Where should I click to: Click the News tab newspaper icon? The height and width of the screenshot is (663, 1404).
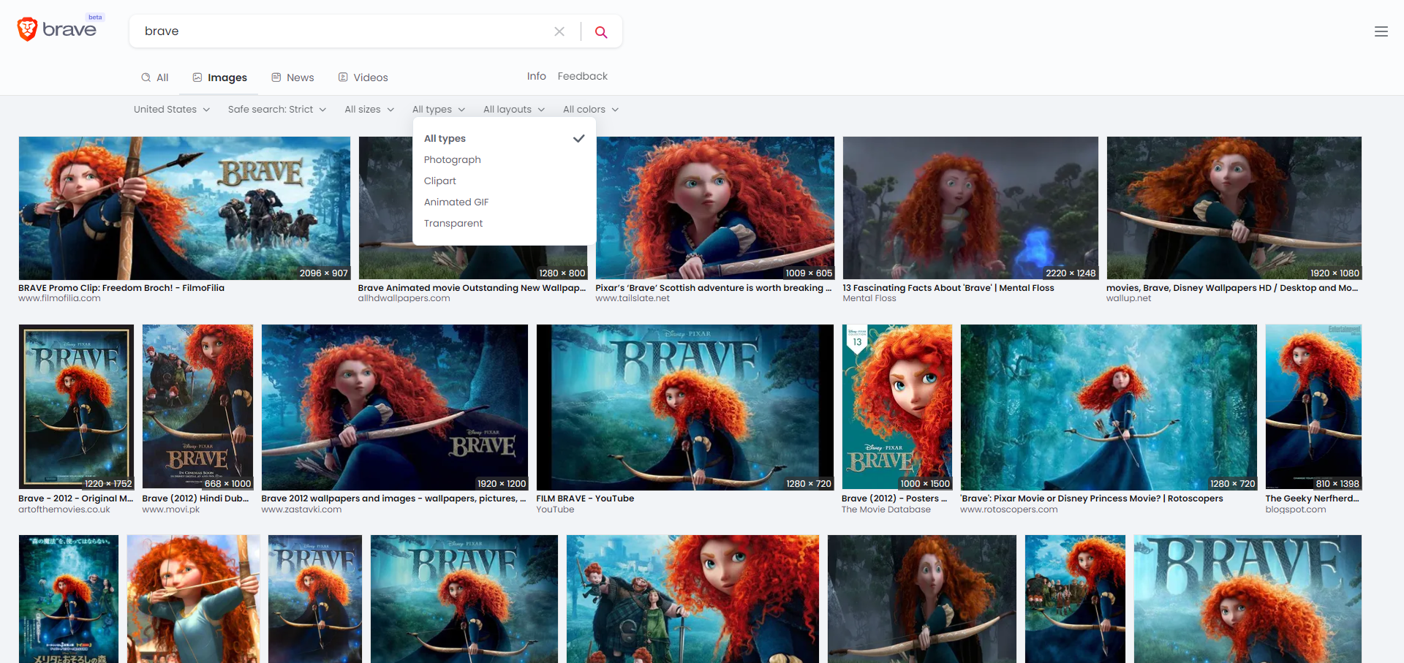click(276, 77)
